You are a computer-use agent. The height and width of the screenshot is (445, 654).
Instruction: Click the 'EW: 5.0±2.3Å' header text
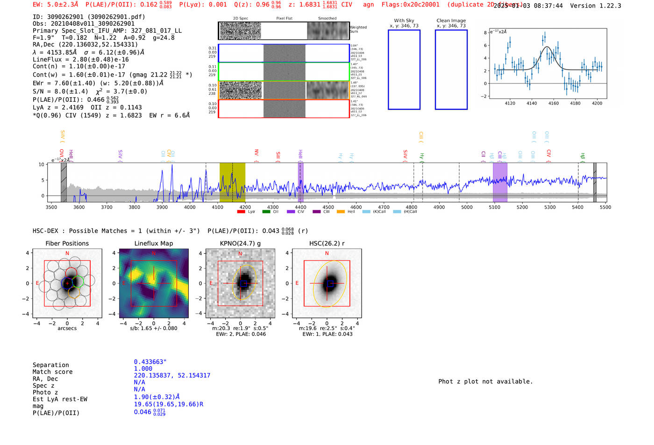point(56,5)
